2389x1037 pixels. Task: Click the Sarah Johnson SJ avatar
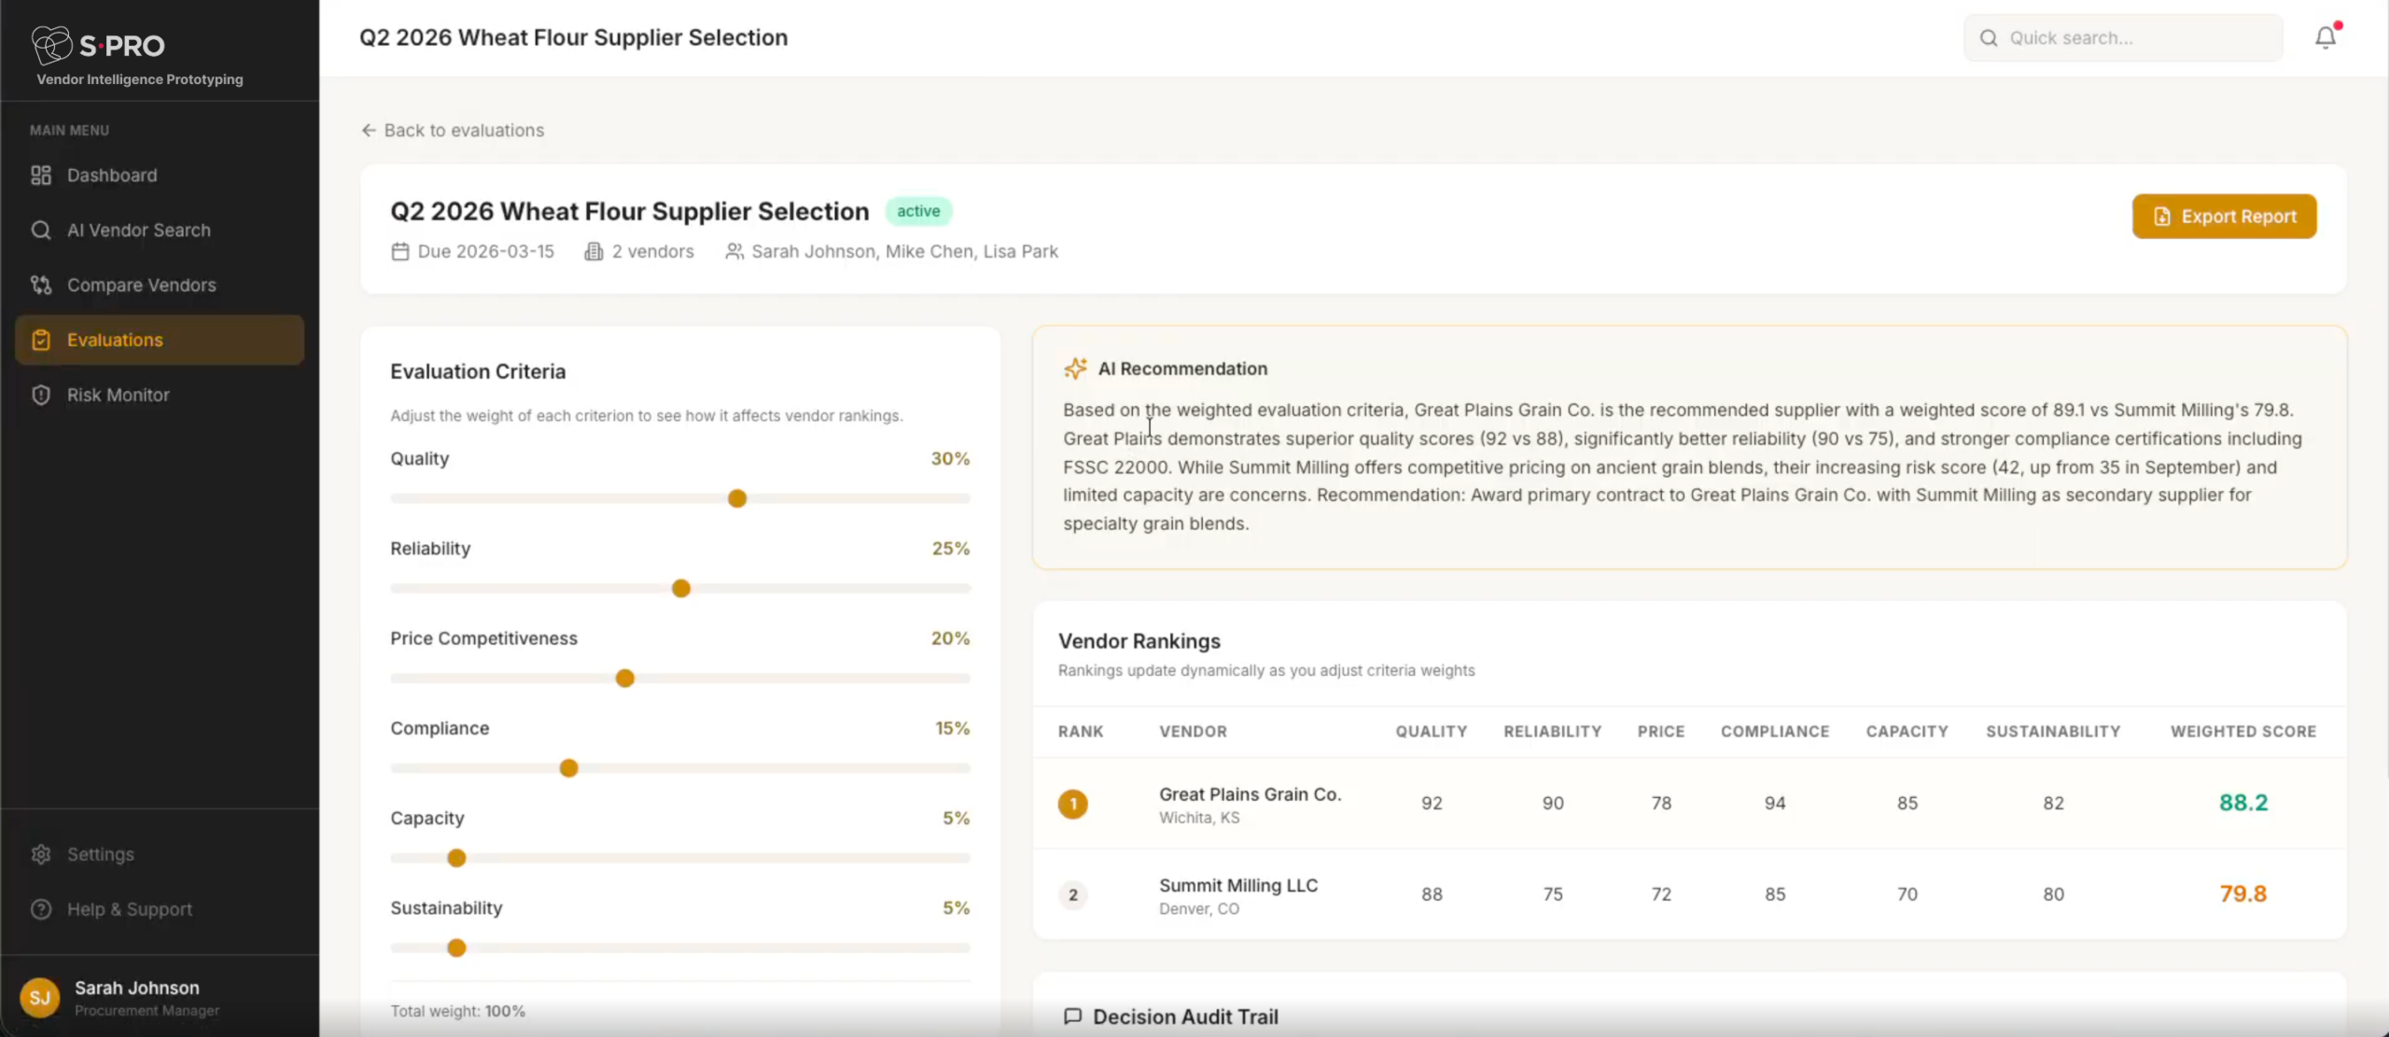click(x=39, y=997)
